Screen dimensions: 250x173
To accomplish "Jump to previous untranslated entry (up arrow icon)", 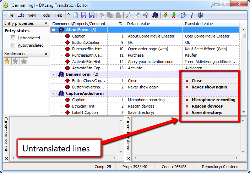I will (x=165, y=15).
